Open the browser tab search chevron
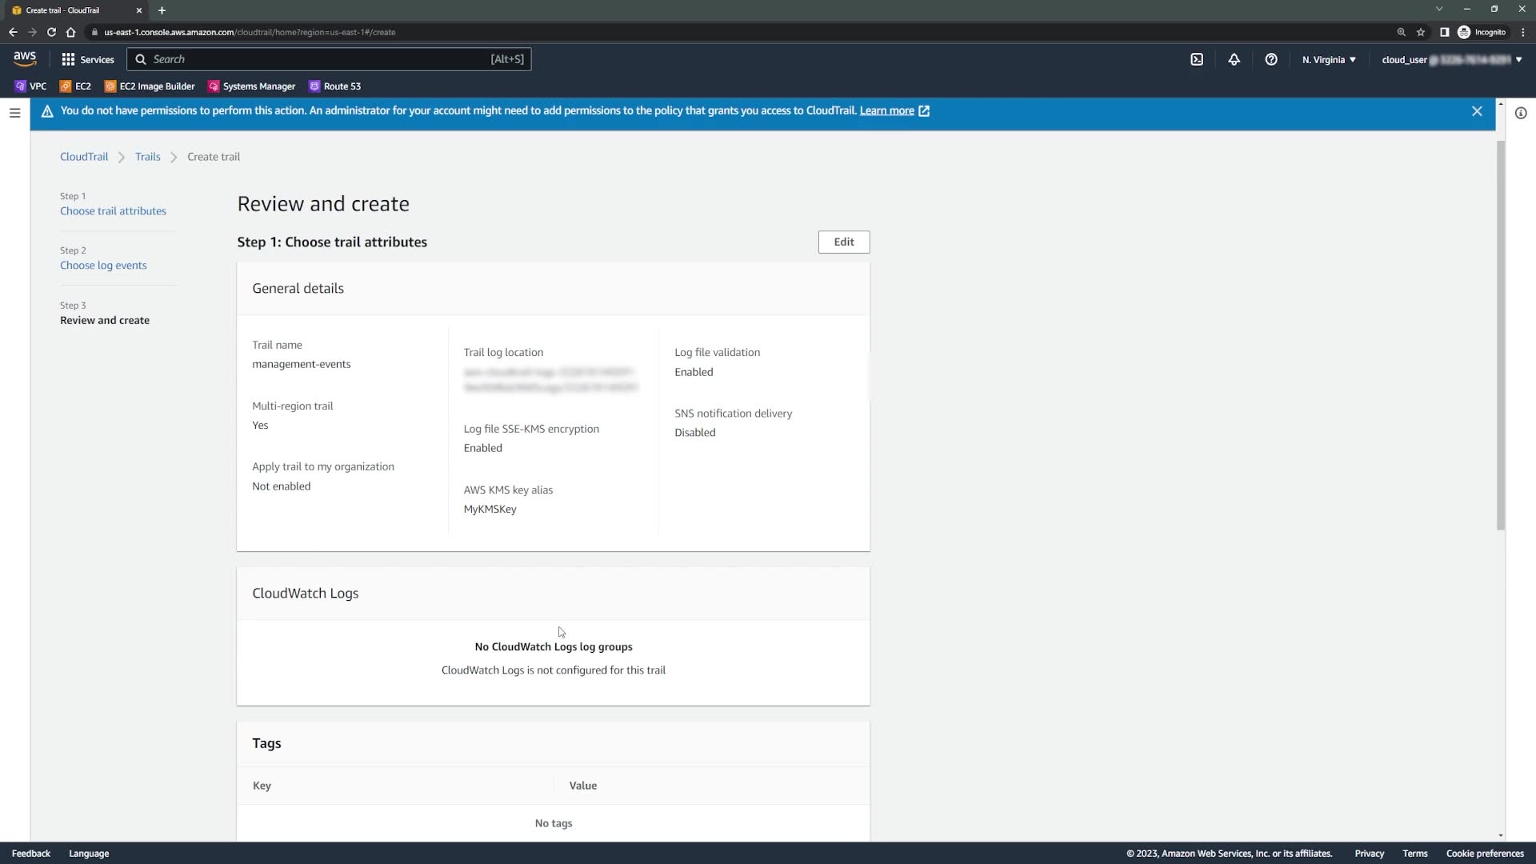1536x864 pixels. 1438,9
